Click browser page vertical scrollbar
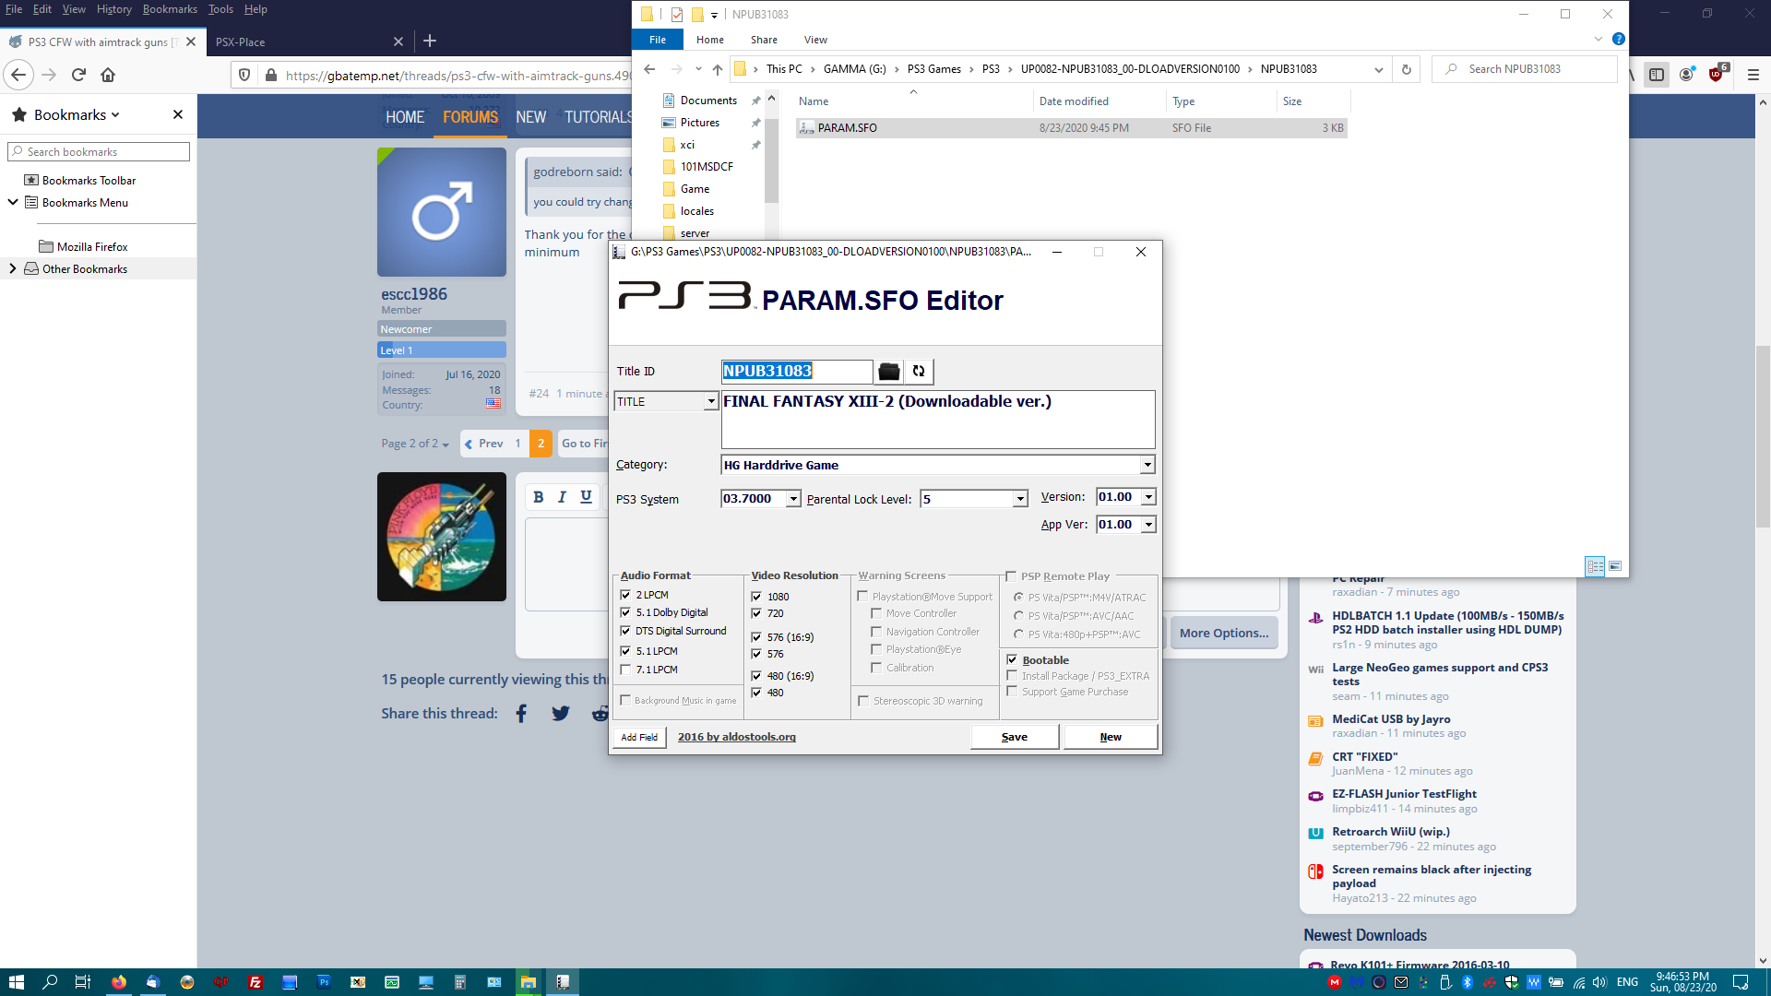 (x=1763, y=437)
